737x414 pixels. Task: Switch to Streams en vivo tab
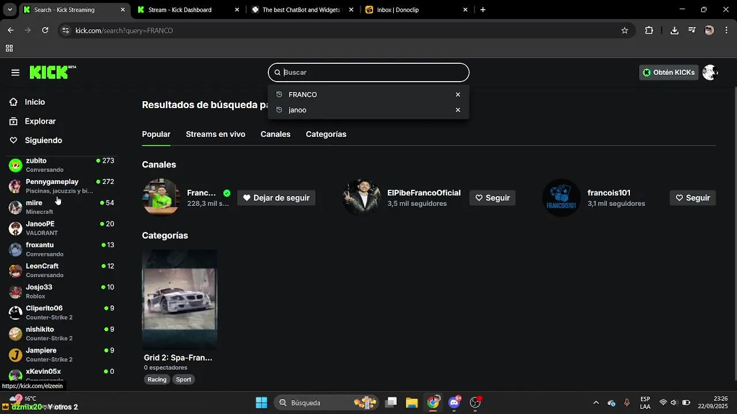[x=215, y=134]
